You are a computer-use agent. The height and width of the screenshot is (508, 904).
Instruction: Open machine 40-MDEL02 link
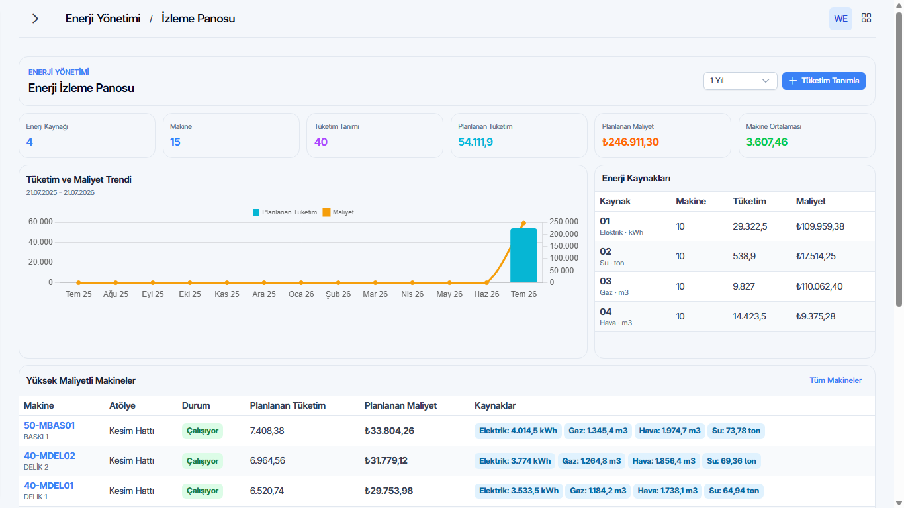(50, 456)
